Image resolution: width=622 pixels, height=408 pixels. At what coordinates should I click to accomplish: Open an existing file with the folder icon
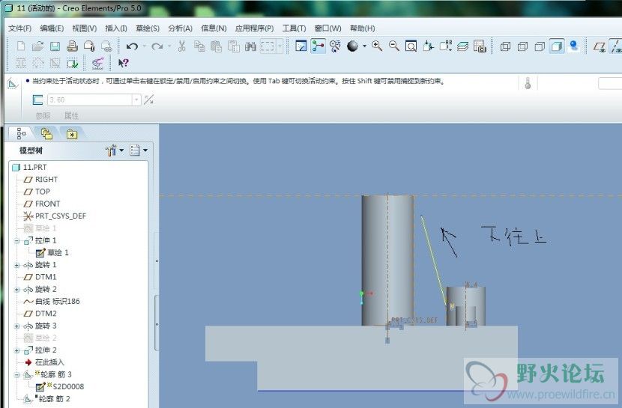37,46
